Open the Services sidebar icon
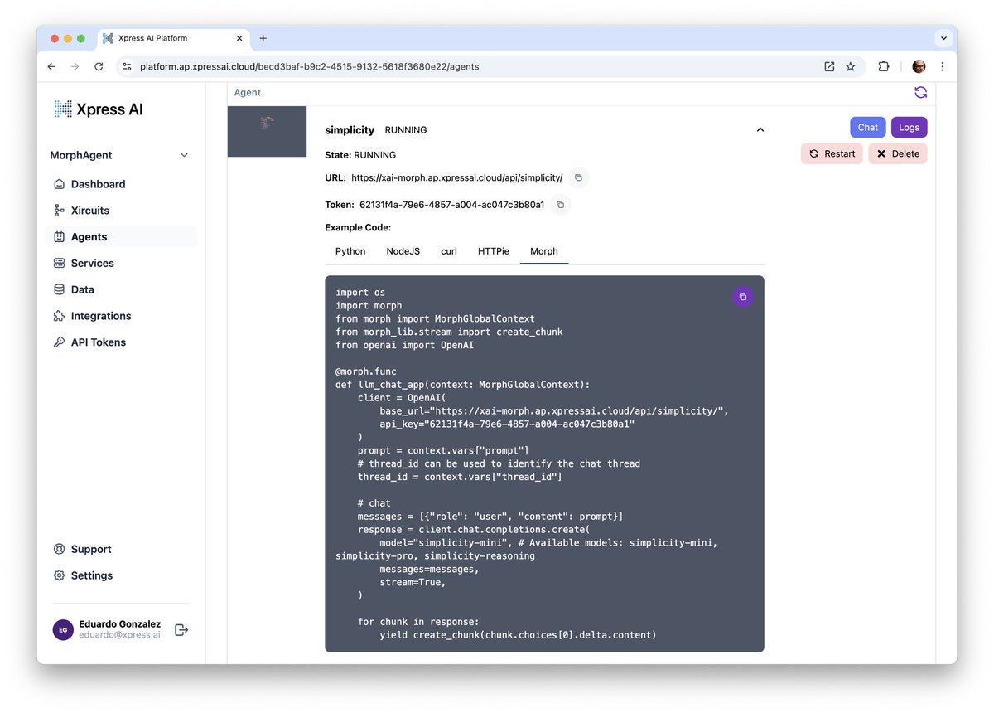Screen dimensions: 994x713 coord(59,263)
